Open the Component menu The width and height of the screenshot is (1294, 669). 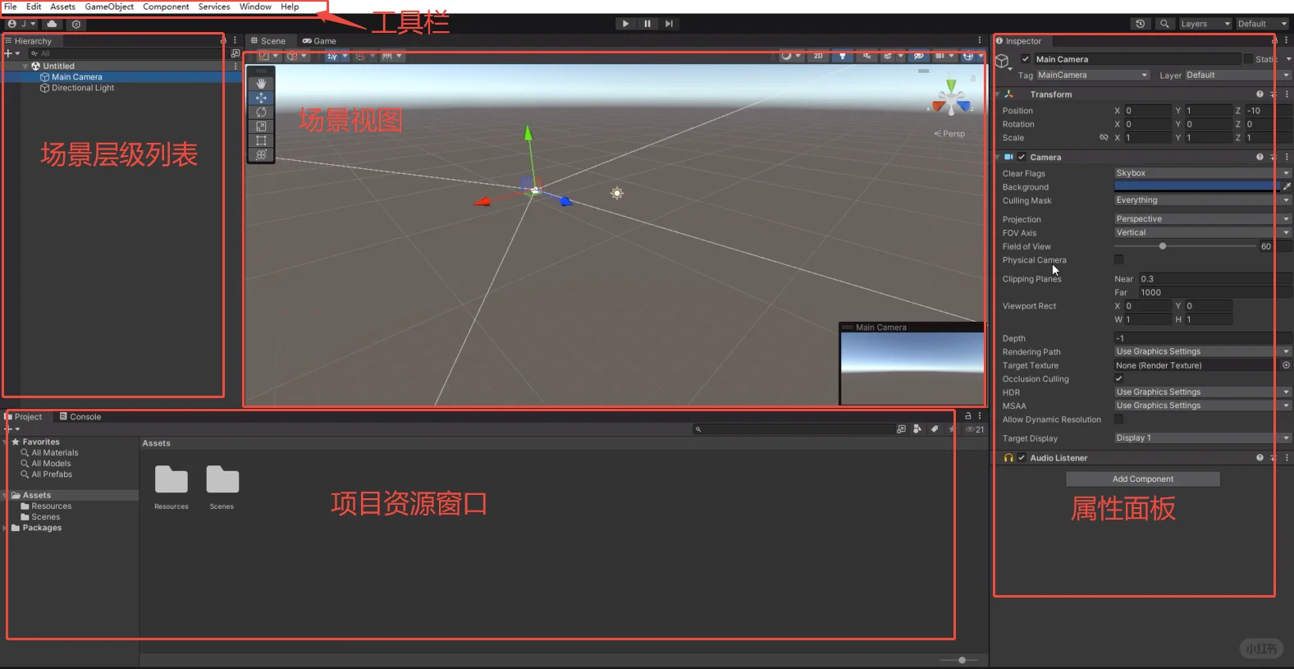tap(166, 7)
